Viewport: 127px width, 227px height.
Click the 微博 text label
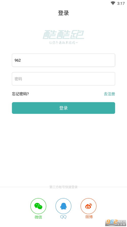coord(89,217)
